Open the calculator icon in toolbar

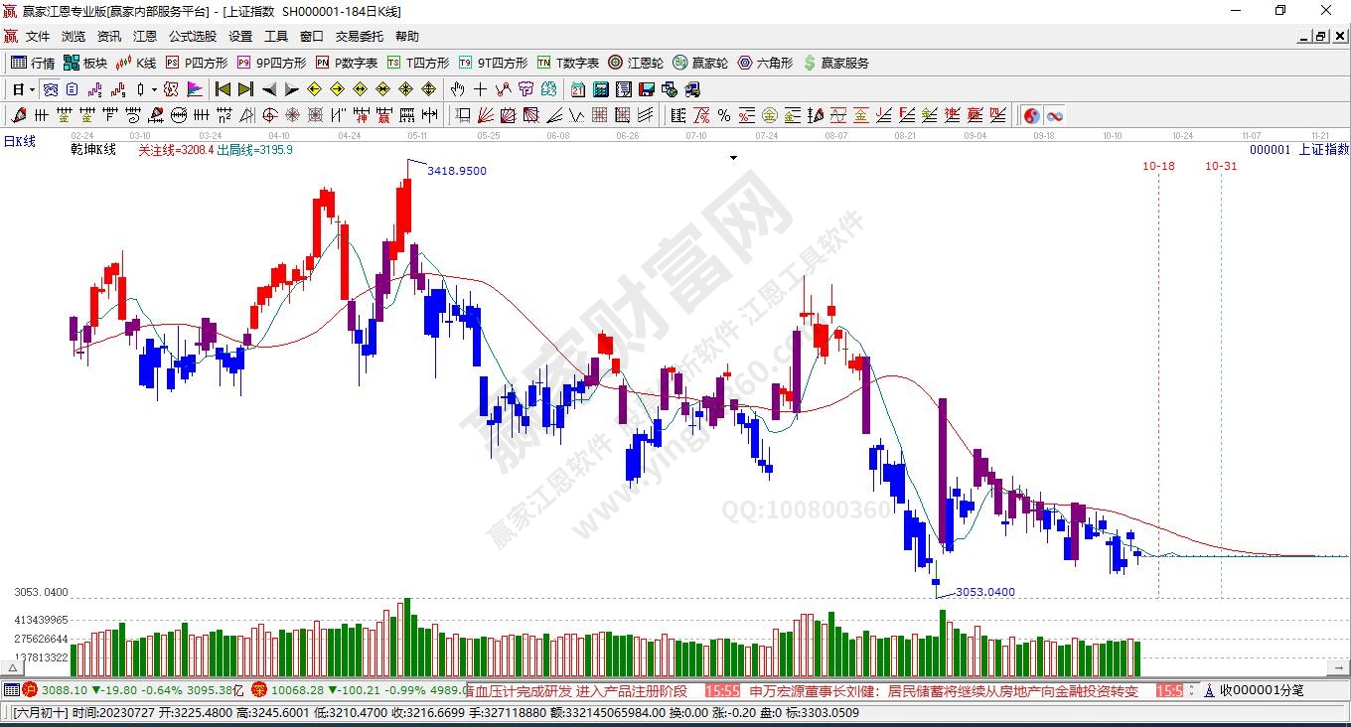tap(600, 89)
